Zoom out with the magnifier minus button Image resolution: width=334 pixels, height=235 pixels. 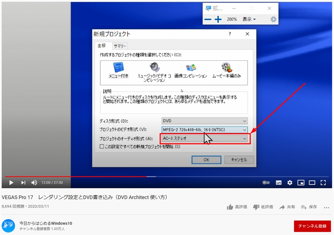(208, 19)
